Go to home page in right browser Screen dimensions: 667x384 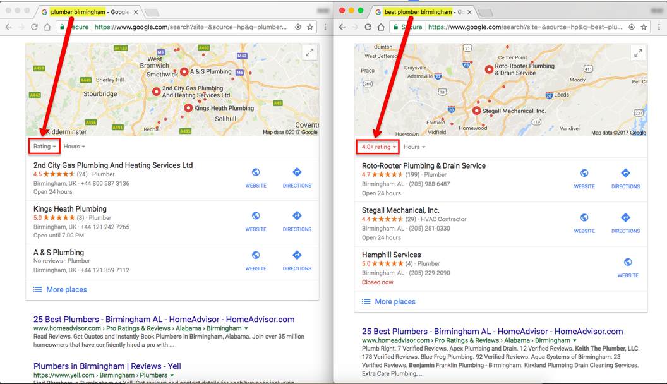381,27
